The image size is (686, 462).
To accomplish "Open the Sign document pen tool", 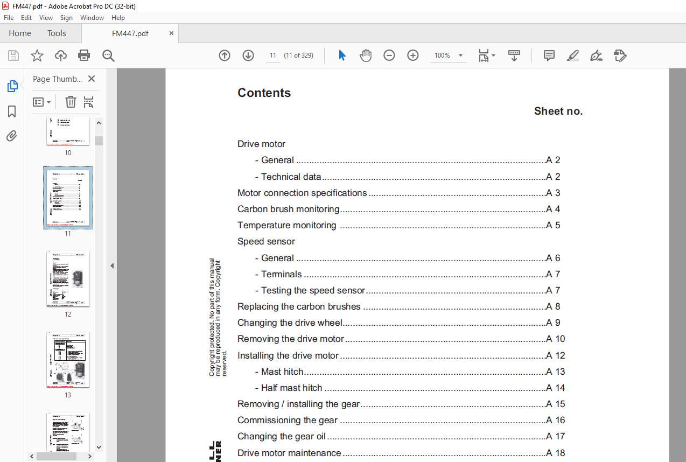I will (x=596, y=55).
